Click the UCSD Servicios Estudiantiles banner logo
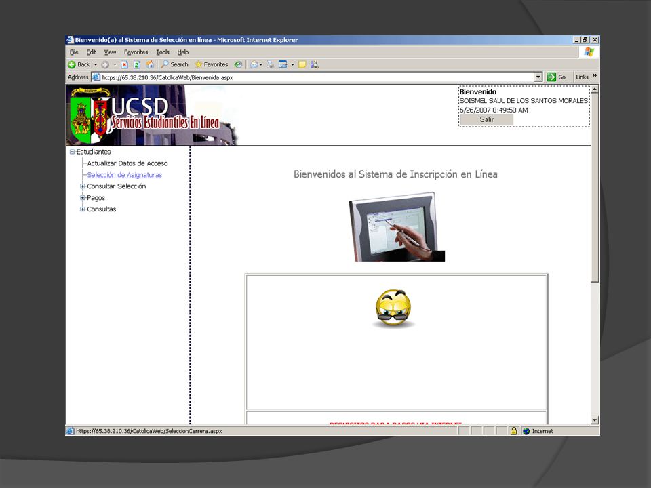The height and width of the screenshot is (488, 651). (x=151, y=115)
